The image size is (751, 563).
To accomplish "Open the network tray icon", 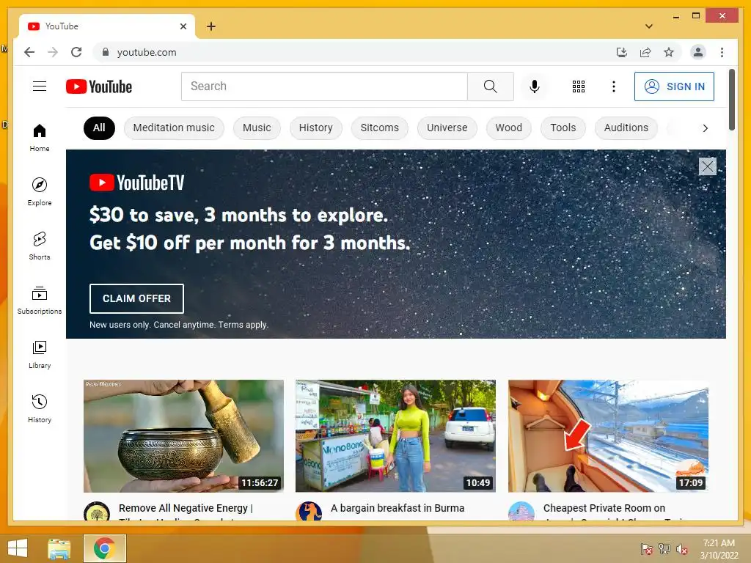I will click(664, 549).
